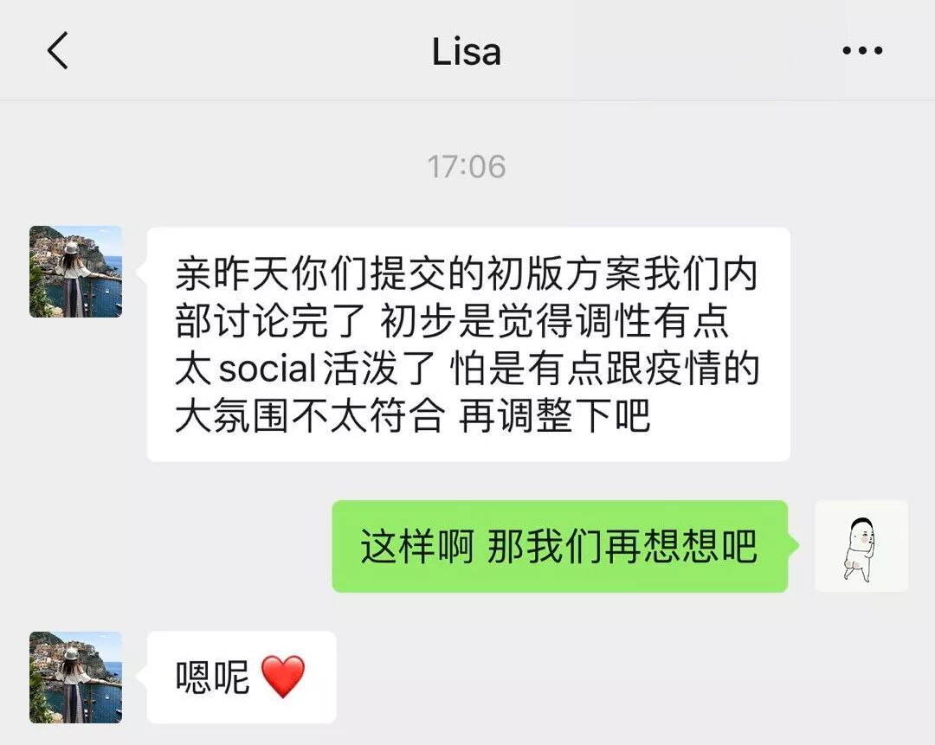
Task: Tap the Lisa chat title
Action: click(467, 52)
